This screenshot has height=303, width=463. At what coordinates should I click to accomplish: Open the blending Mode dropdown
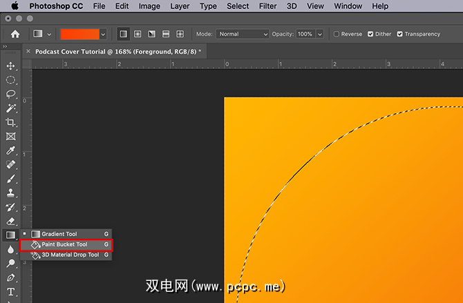click(x=242, y=34)
